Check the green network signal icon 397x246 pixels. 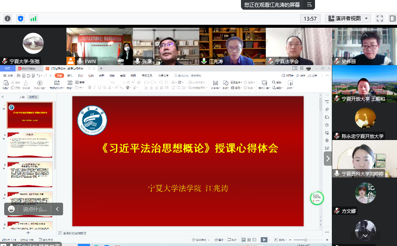33,19
